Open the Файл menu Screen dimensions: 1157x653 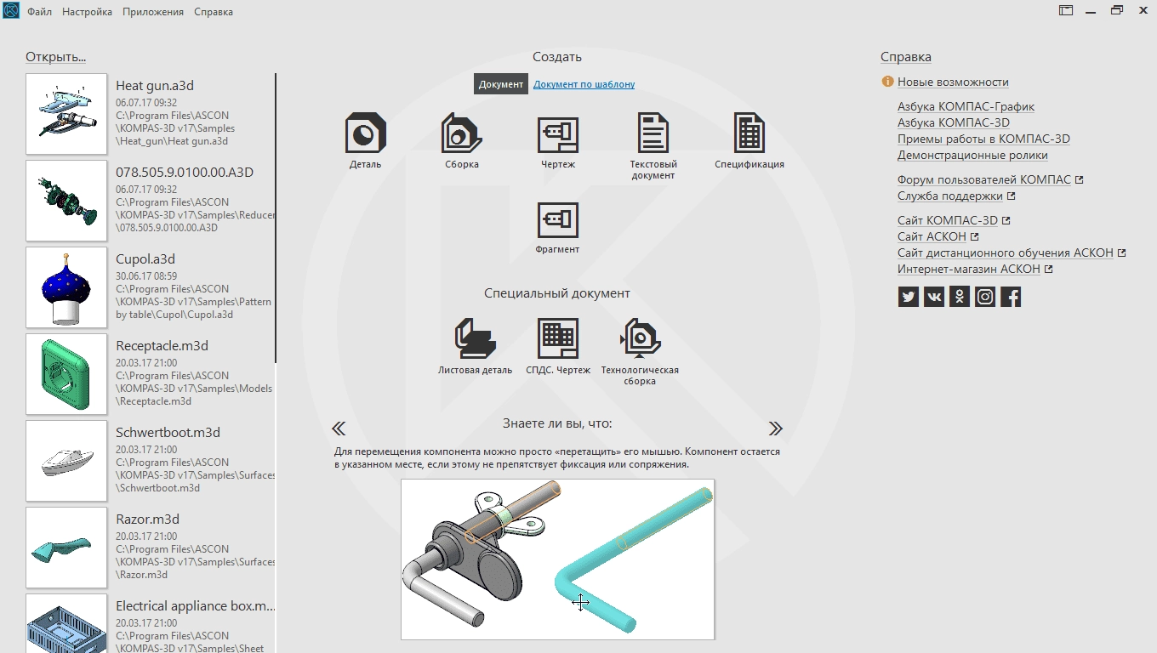click(x=39, y=12)
